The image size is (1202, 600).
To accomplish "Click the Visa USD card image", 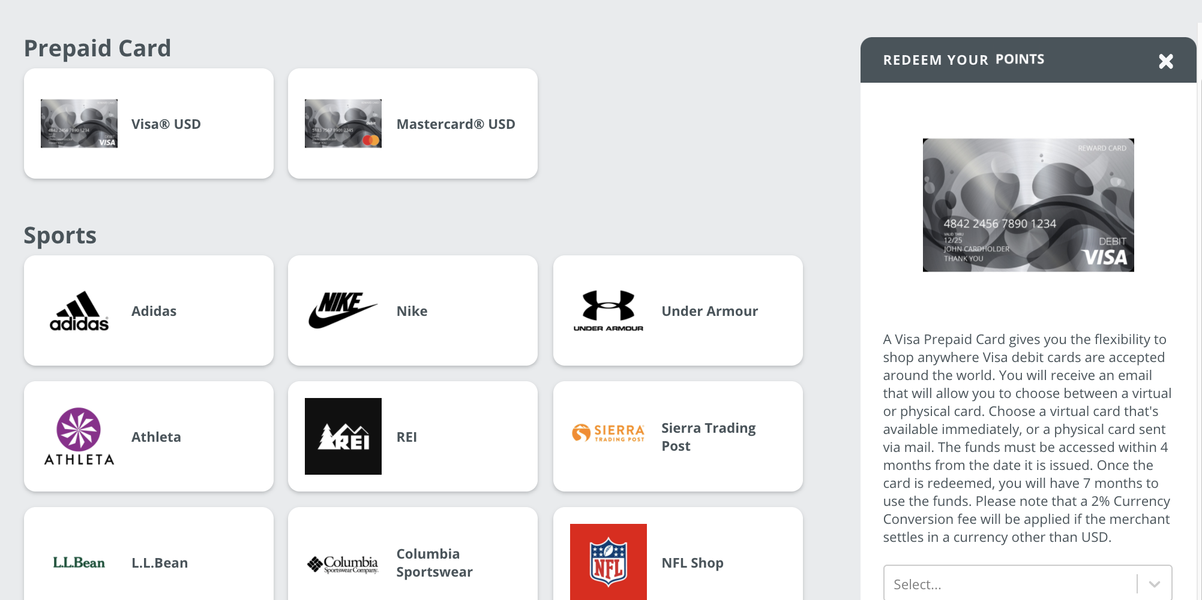I will pyautogui.click(x=79, y=123).
